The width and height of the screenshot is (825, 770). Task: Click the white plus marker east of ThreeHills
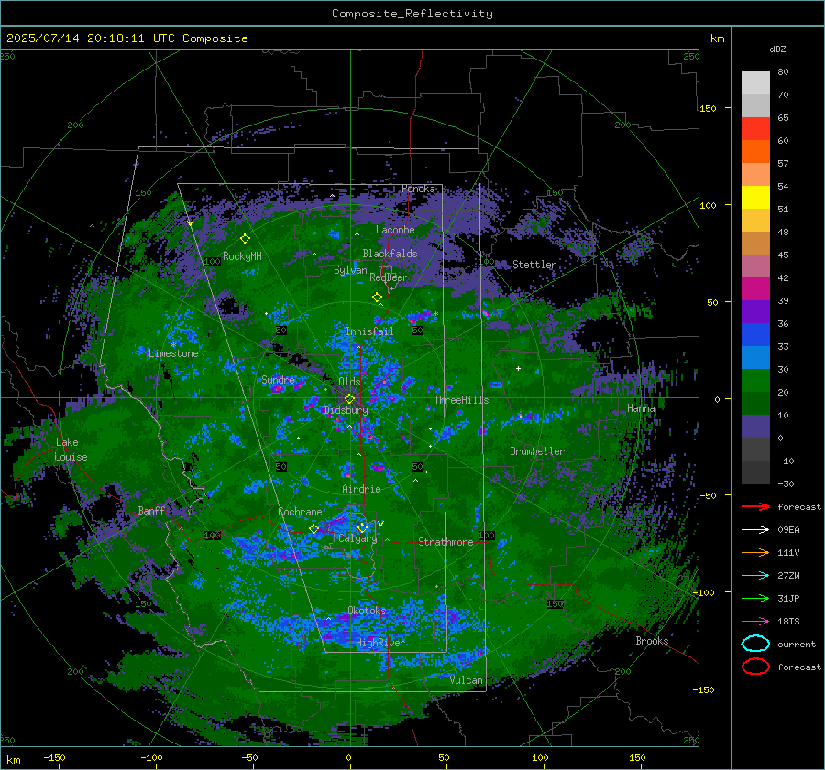point(518,368)
